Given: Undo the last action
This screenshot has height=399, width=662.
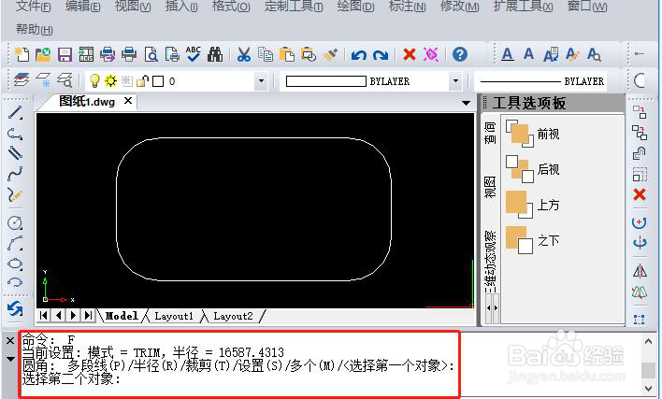Looking at the screenshot, I should [x=358, y=55].
